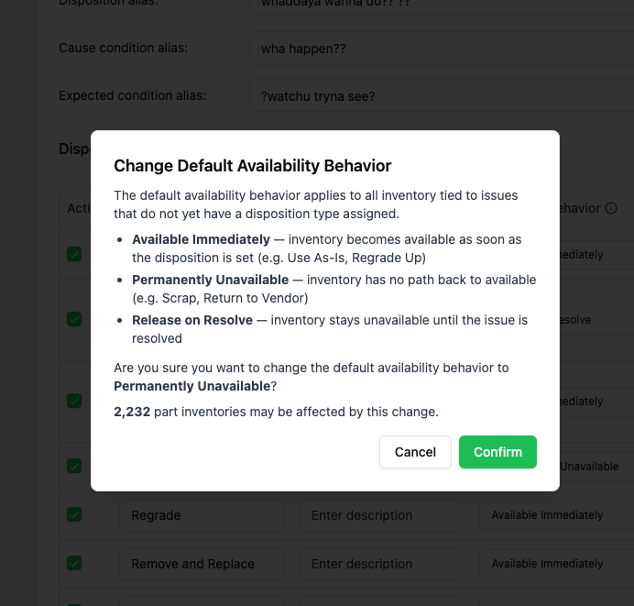Image resolution: width=634 pixels, height=606 pixels.
Task: Click the Remove and Replace name field
Action: pos(202,564)
